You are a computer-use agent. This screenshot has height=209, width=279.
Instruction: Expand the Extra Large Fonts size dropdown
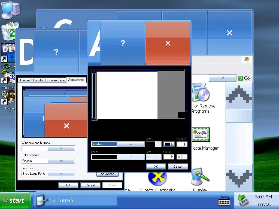tap(61, 174)
